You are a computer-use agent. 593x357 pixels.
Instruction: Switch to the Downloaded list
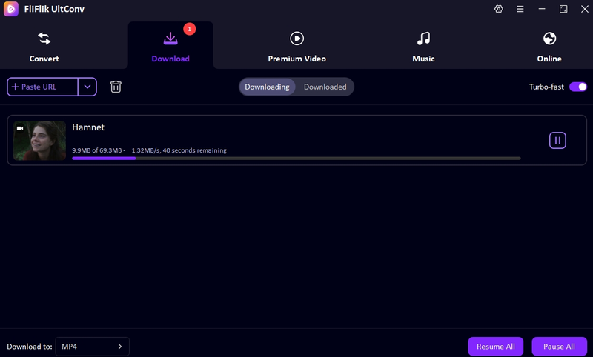(325, 87)
